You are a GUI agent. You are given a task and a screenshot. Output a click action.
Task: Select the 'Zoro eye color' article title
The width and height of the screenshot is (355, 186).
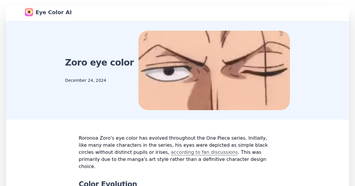click(x=99, y=62)
